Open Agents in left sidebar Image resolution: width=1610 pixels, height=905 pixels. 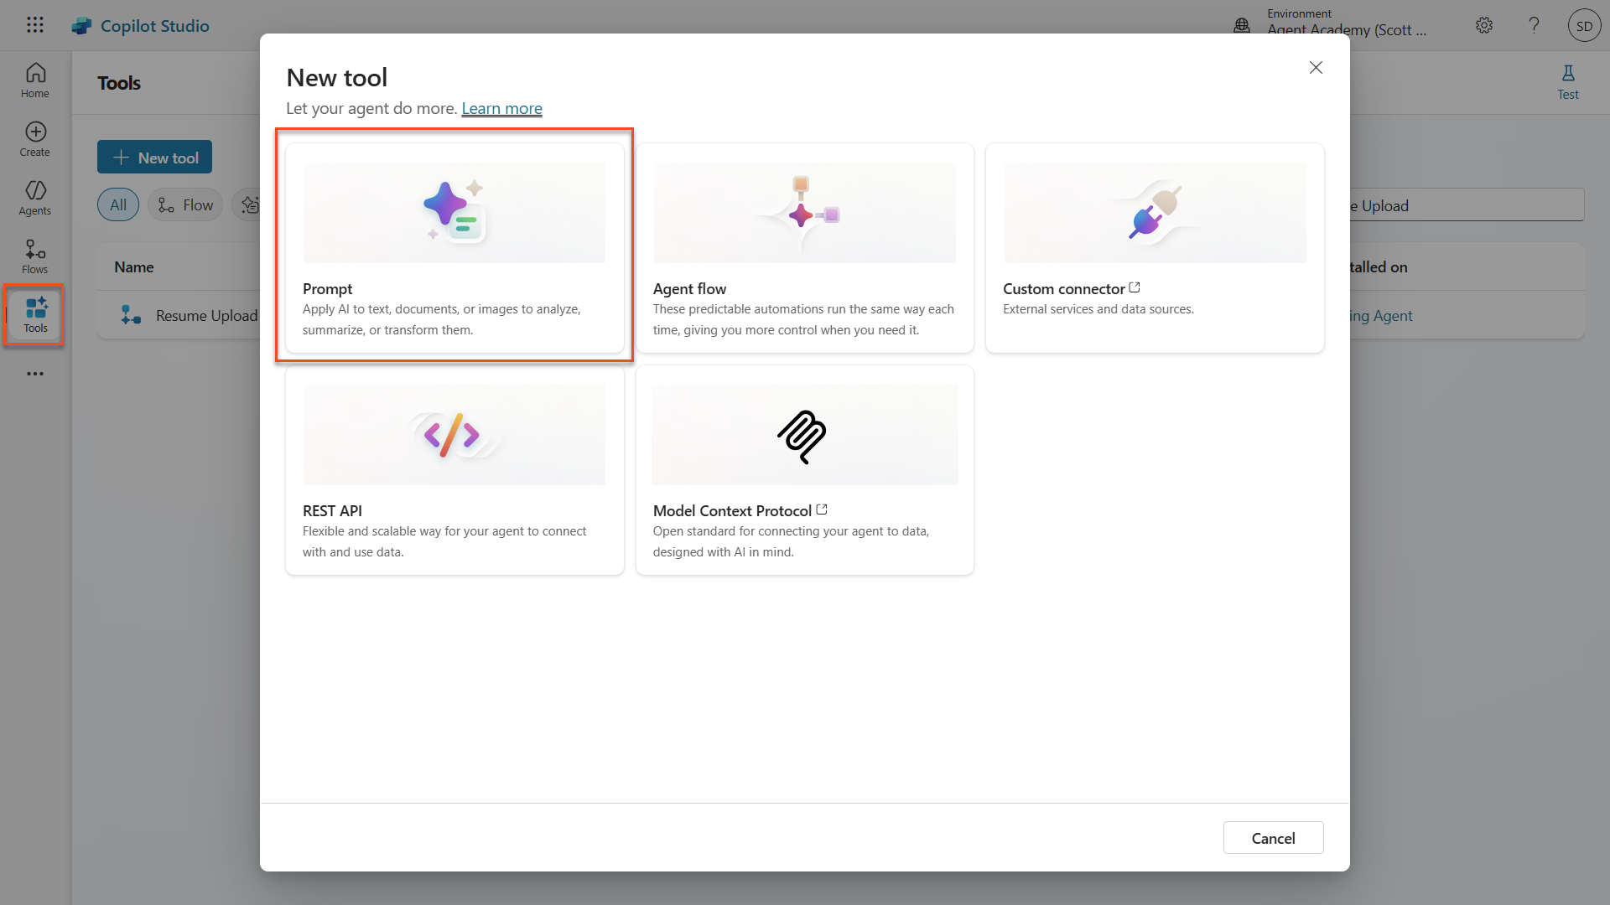(x=35, y=198)
